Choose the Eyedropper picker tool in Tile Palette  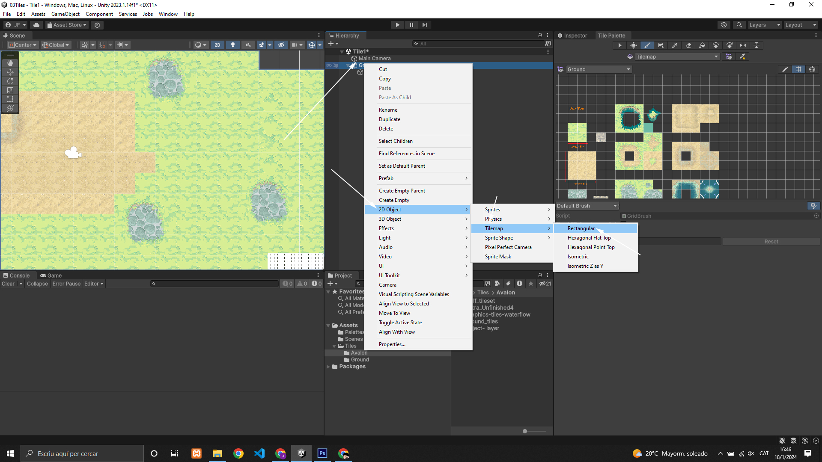(x=675, y=45)
